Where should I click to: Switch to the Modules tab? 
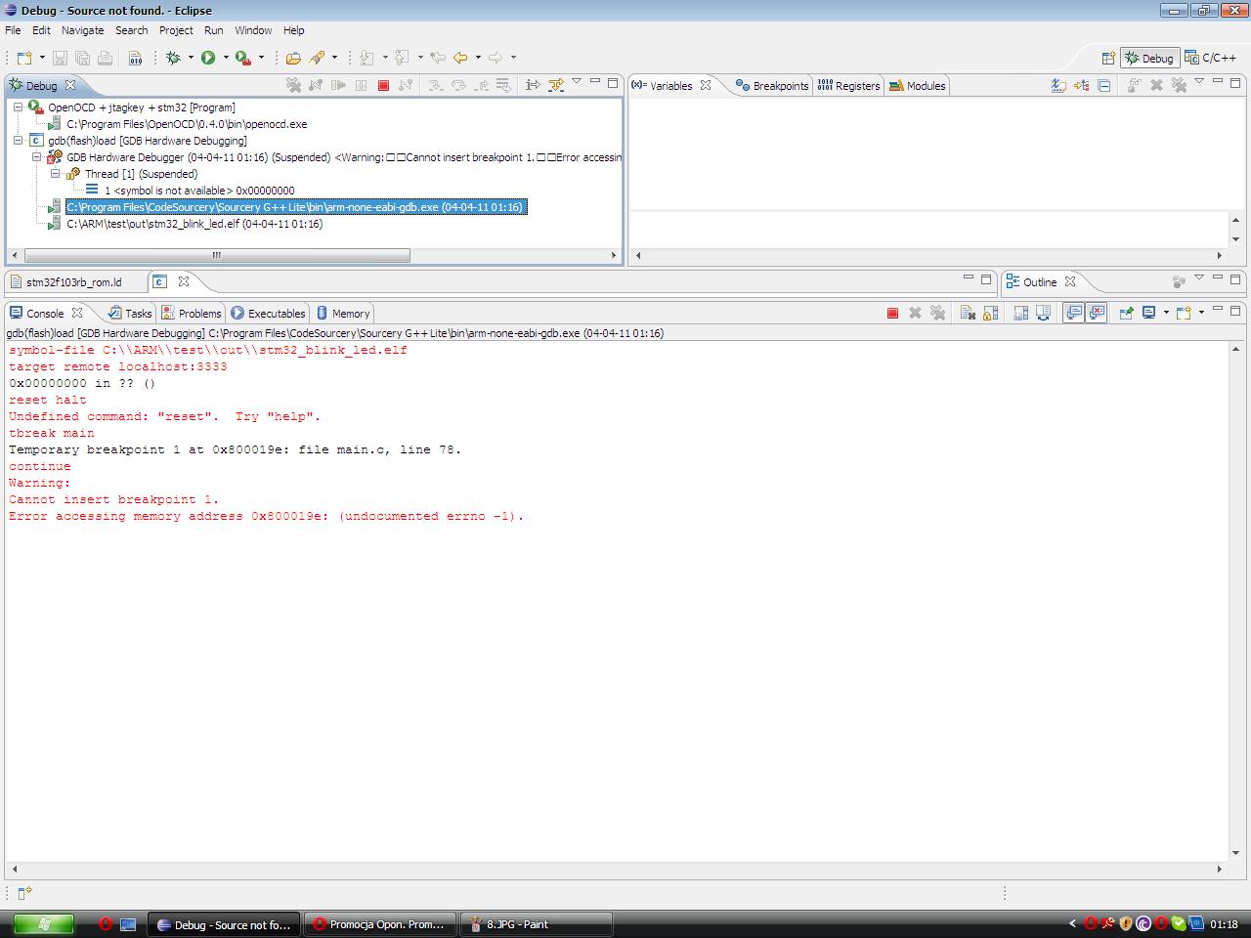click(x=917, y=86)
